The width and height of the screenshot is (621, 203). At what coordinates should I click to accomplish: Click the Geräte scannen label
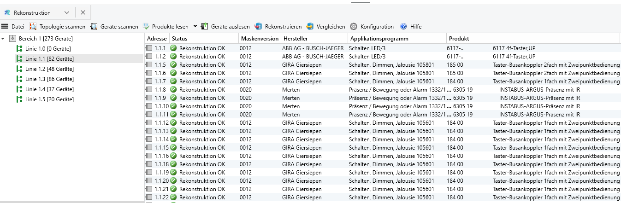pos(119,27)
